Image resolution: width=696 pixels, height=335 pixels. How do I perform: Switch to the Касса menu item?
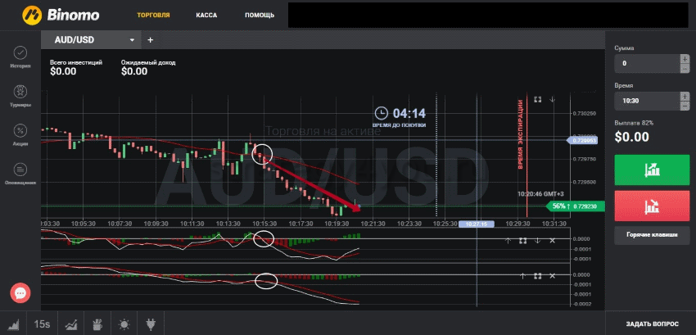[206, 15]
